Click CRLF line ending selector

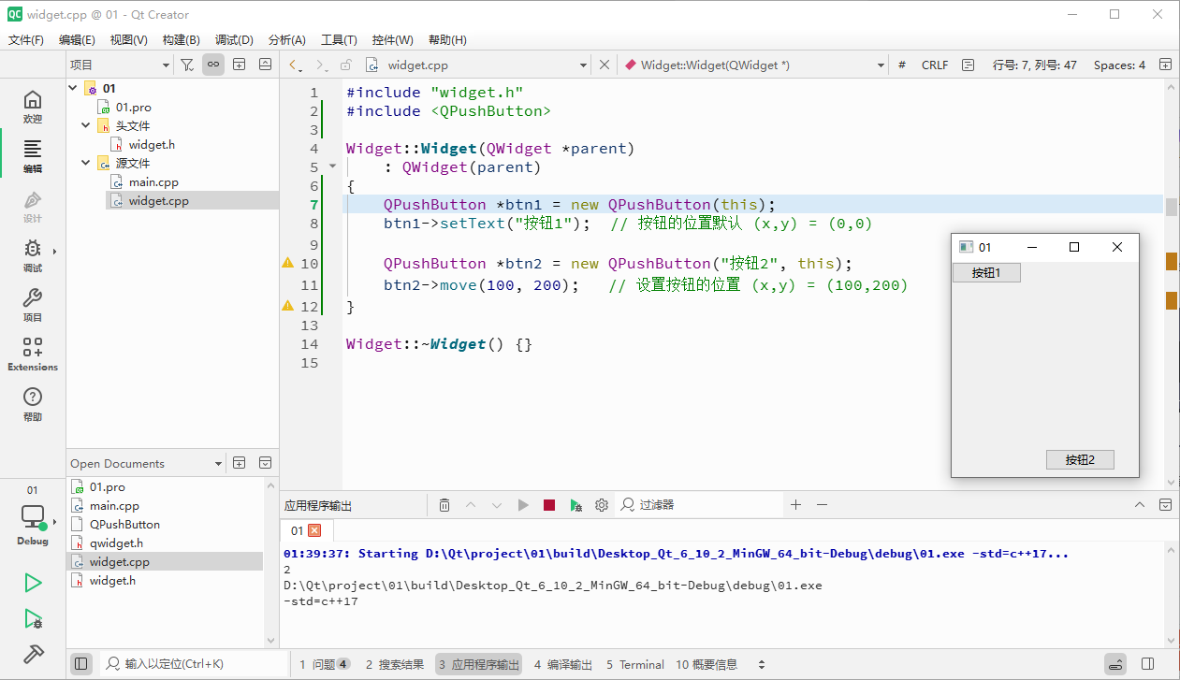click(935, 65)
